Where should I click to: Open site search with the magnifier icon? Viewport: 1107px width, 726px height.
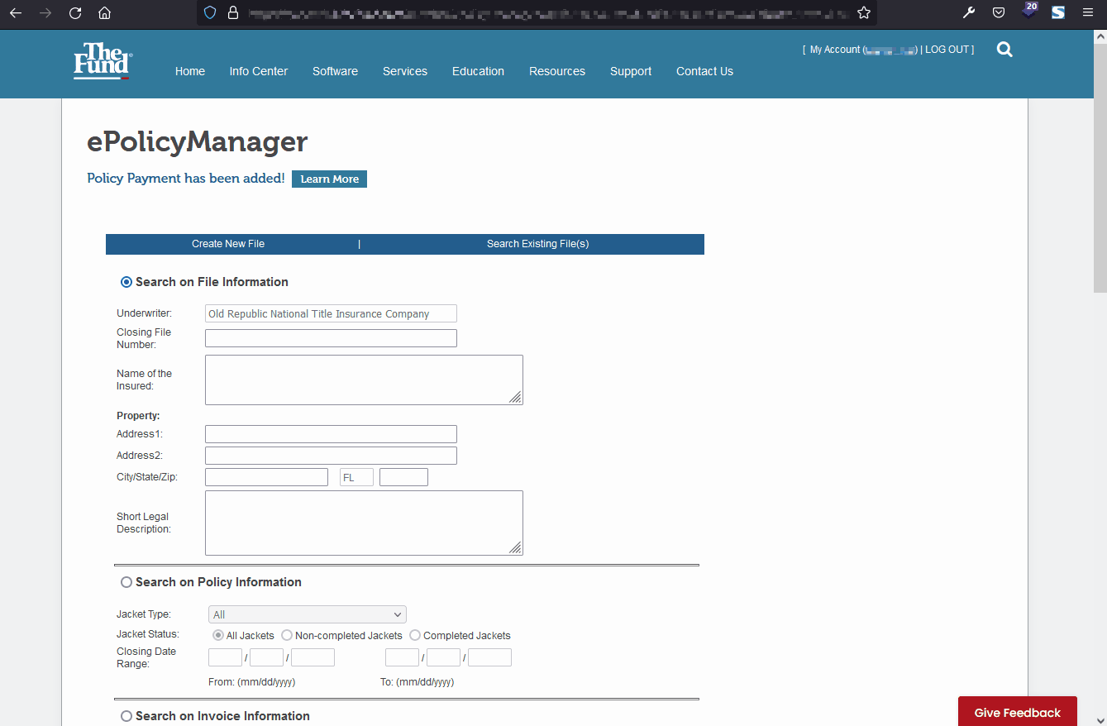(1004, 50)
